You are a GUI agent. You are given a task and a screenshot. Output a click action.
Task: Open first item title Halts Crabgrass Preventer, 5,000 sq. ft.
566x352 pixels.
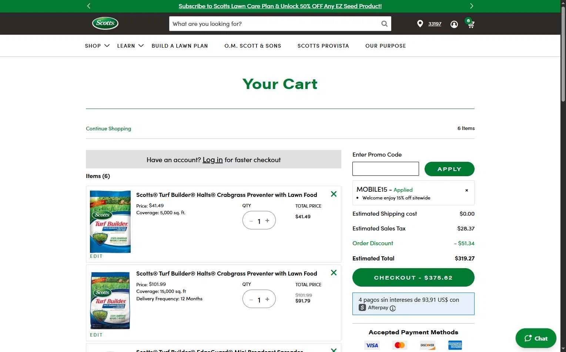click(227, 195)
